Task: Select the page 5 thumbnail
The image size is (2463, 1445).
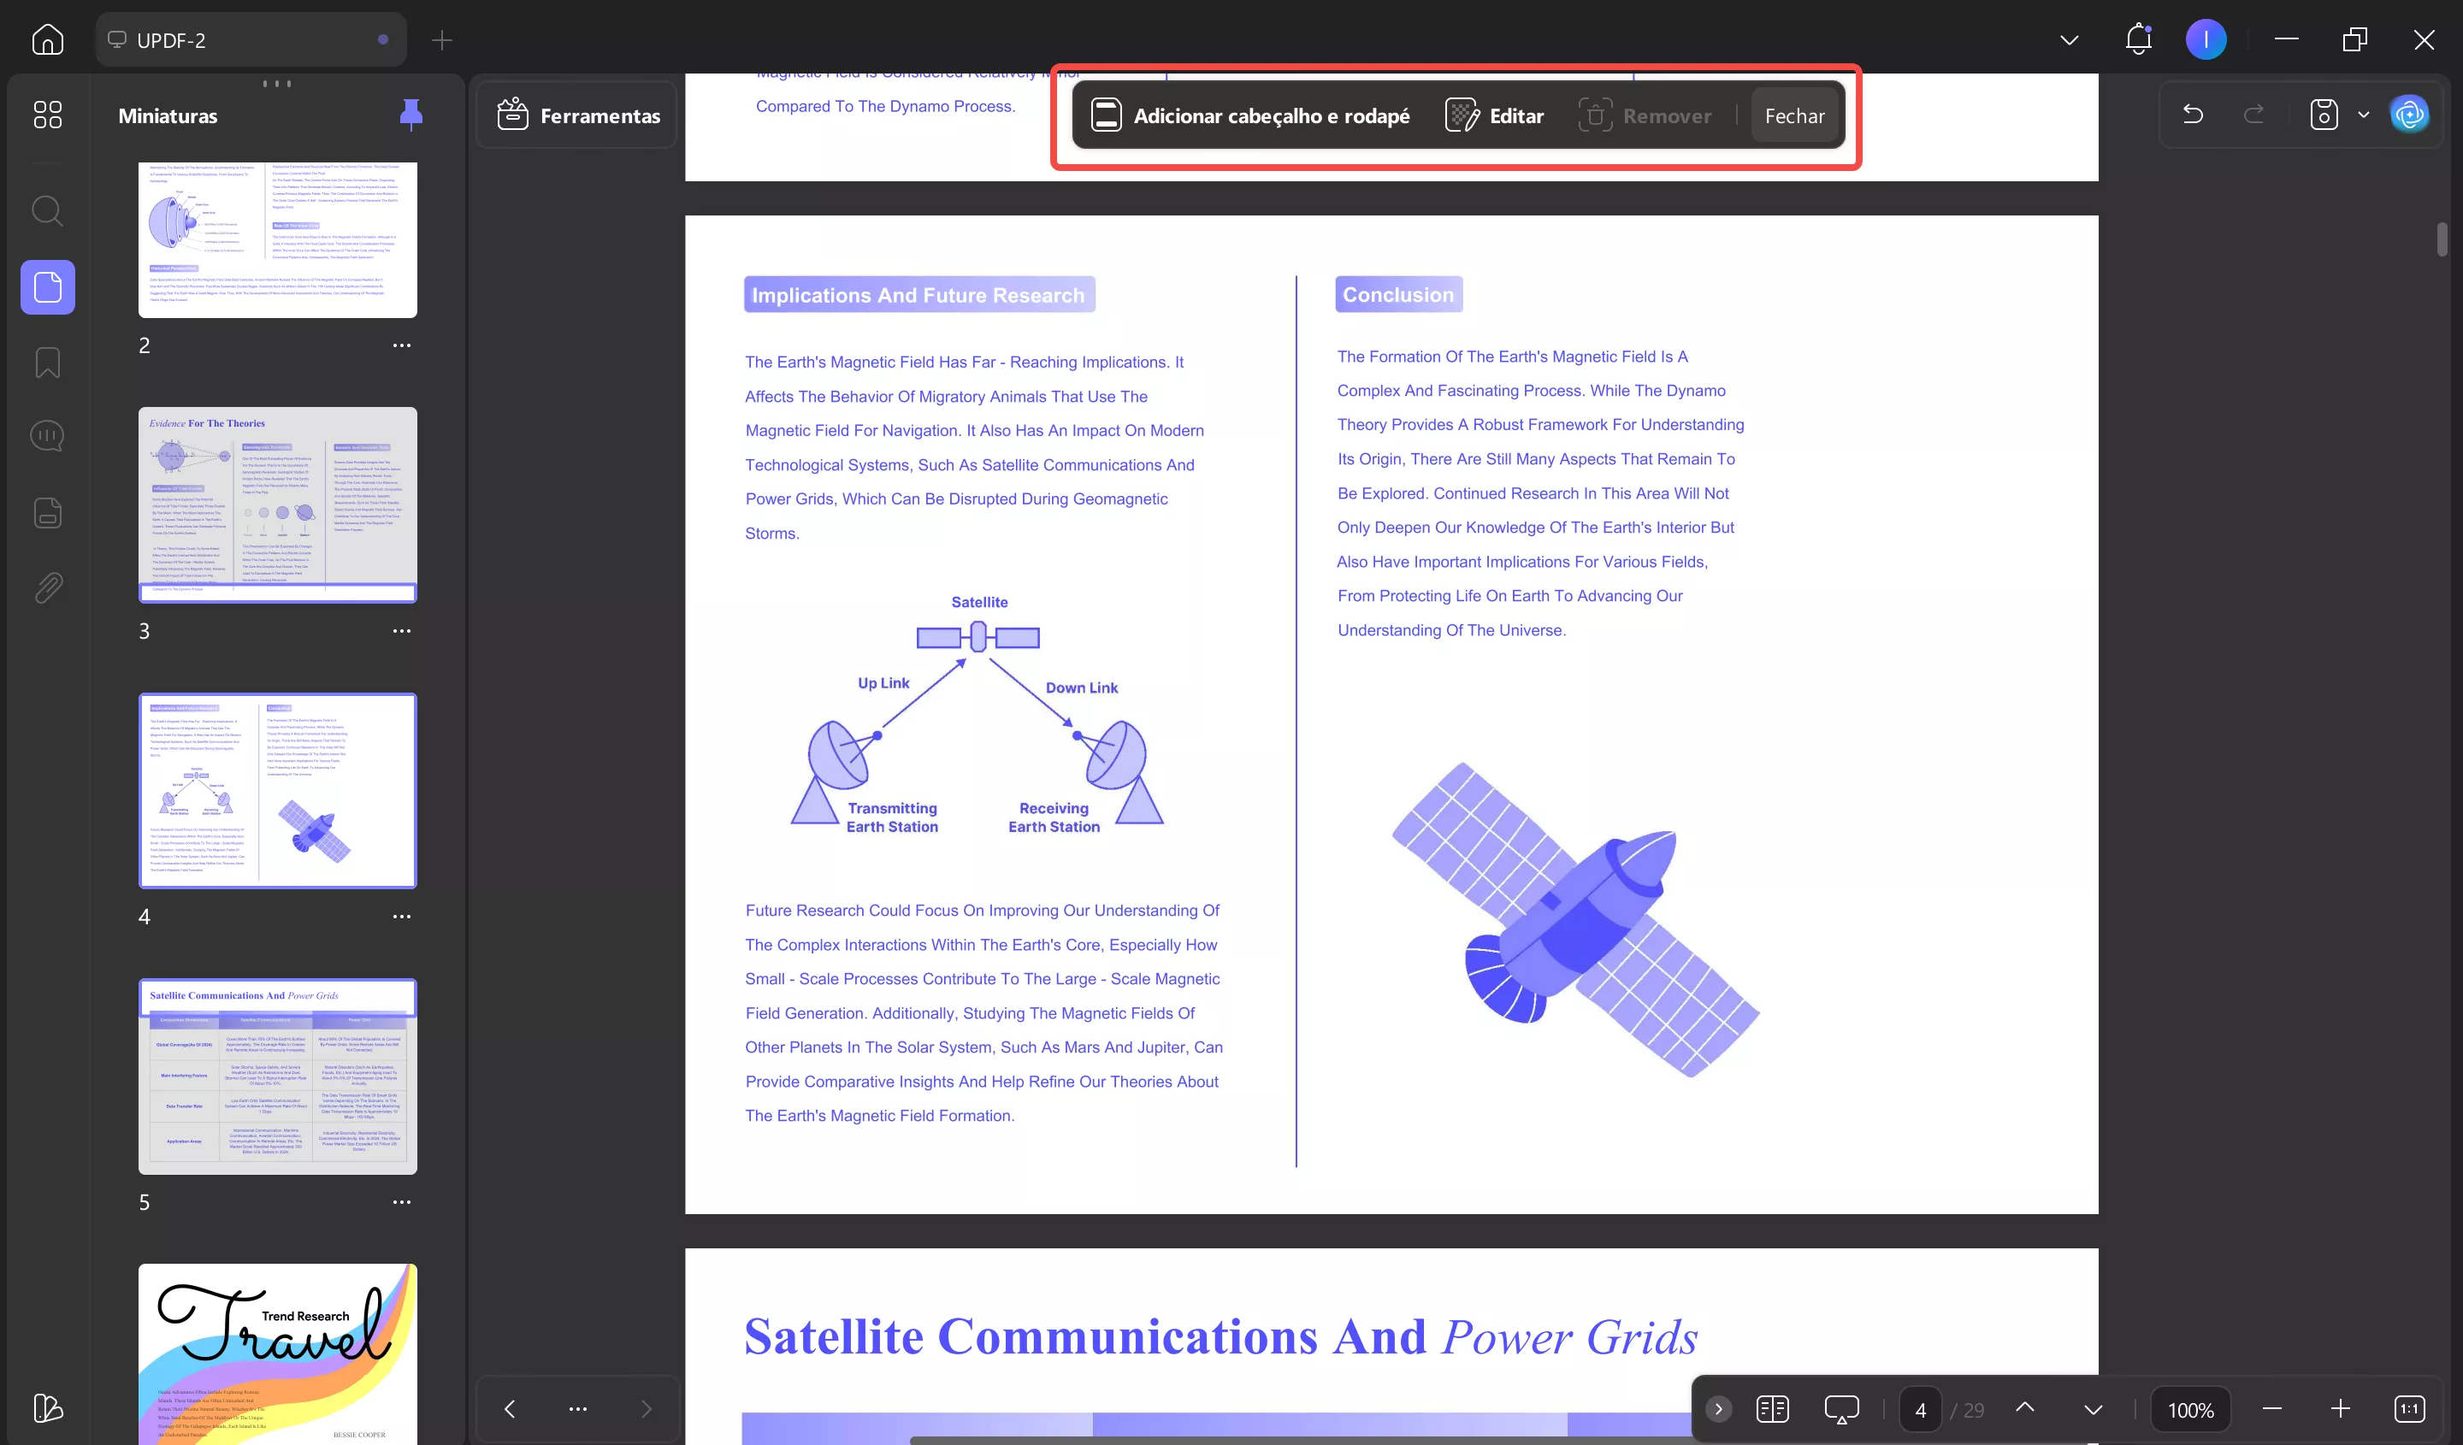Action: (x=278, y=1076)
